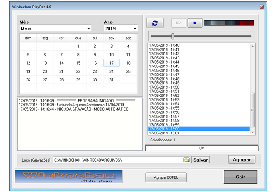Select day 17 in the calendar
The image size is (276, 192).
click(x=112, y=63)
